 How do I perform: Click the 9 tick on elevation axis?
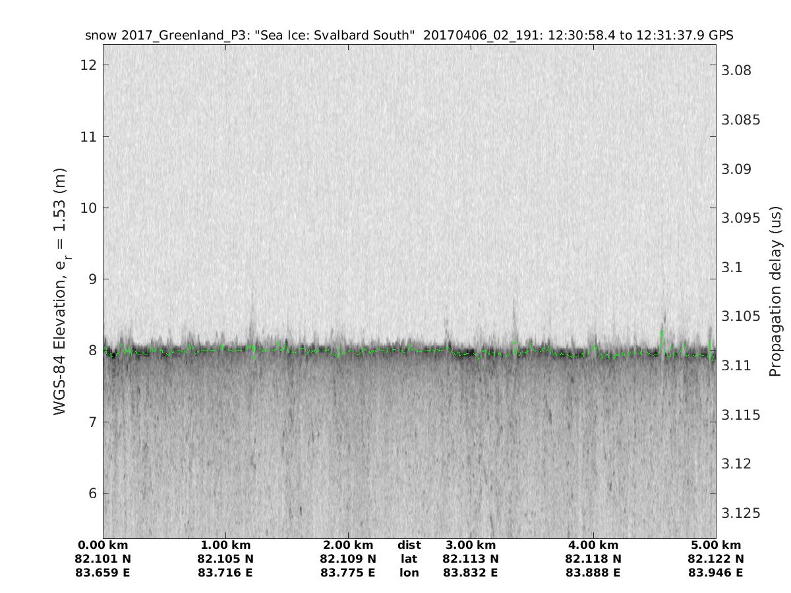coord(92,279)
